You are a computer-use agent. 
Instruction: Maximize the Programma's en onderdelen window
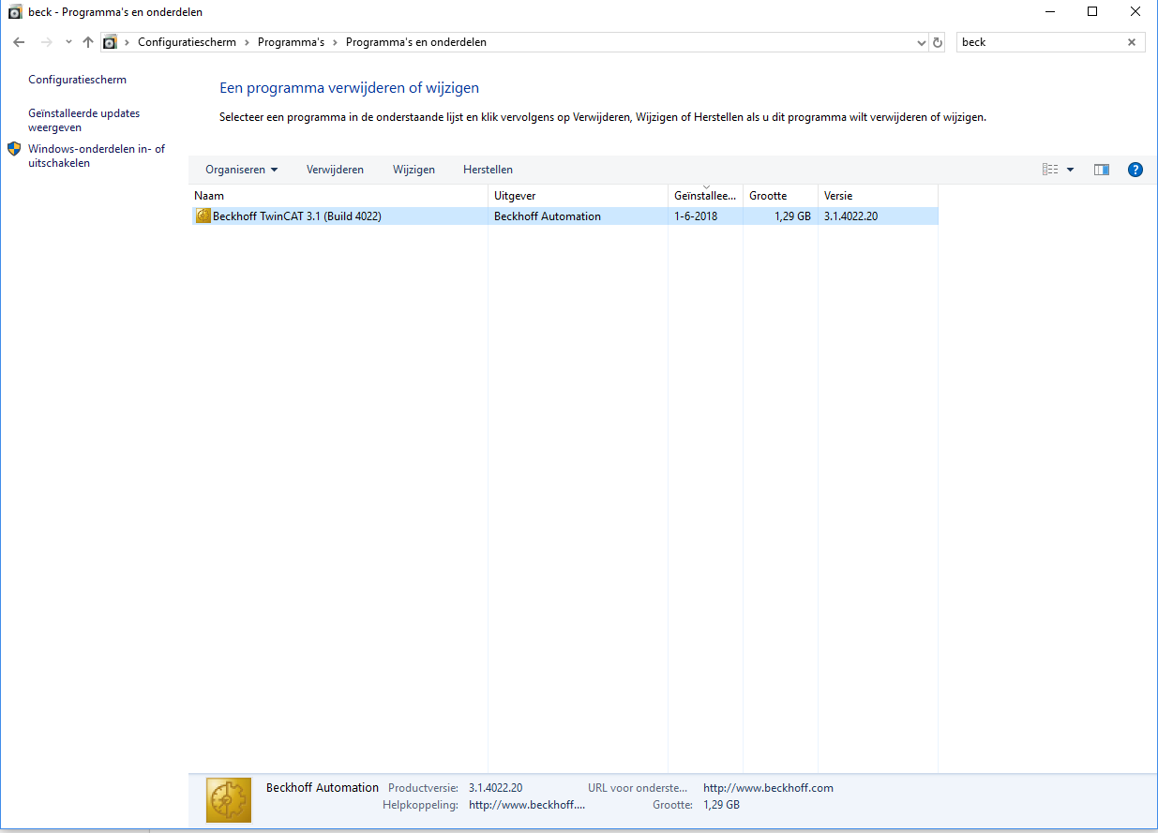1092,12
